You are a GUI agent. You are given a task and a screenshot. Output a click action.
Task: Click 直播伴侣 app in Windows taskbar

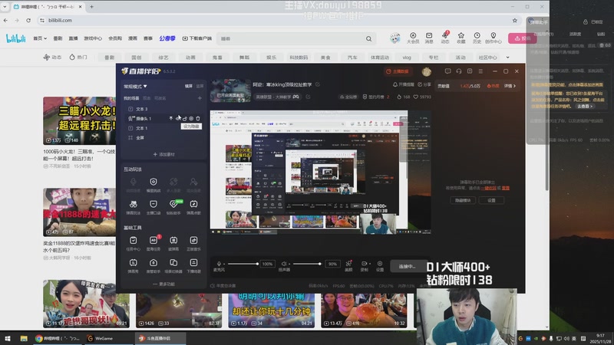pos(160,338)
